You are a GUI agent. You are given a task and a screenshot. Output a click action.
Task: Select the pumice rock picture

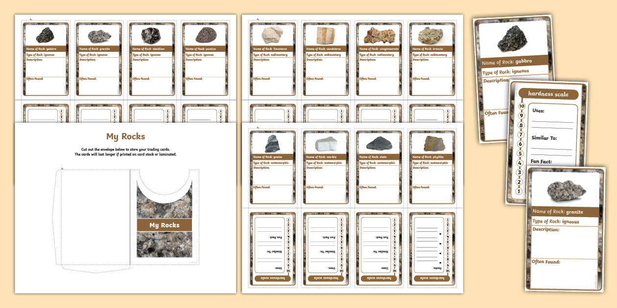pyautogui.click(x=205, y=35)
